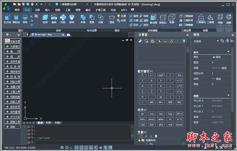Click the 剖切 (Slice) tool
The image size is (237, 151).
pyautogui.click(x=144, y=25)
